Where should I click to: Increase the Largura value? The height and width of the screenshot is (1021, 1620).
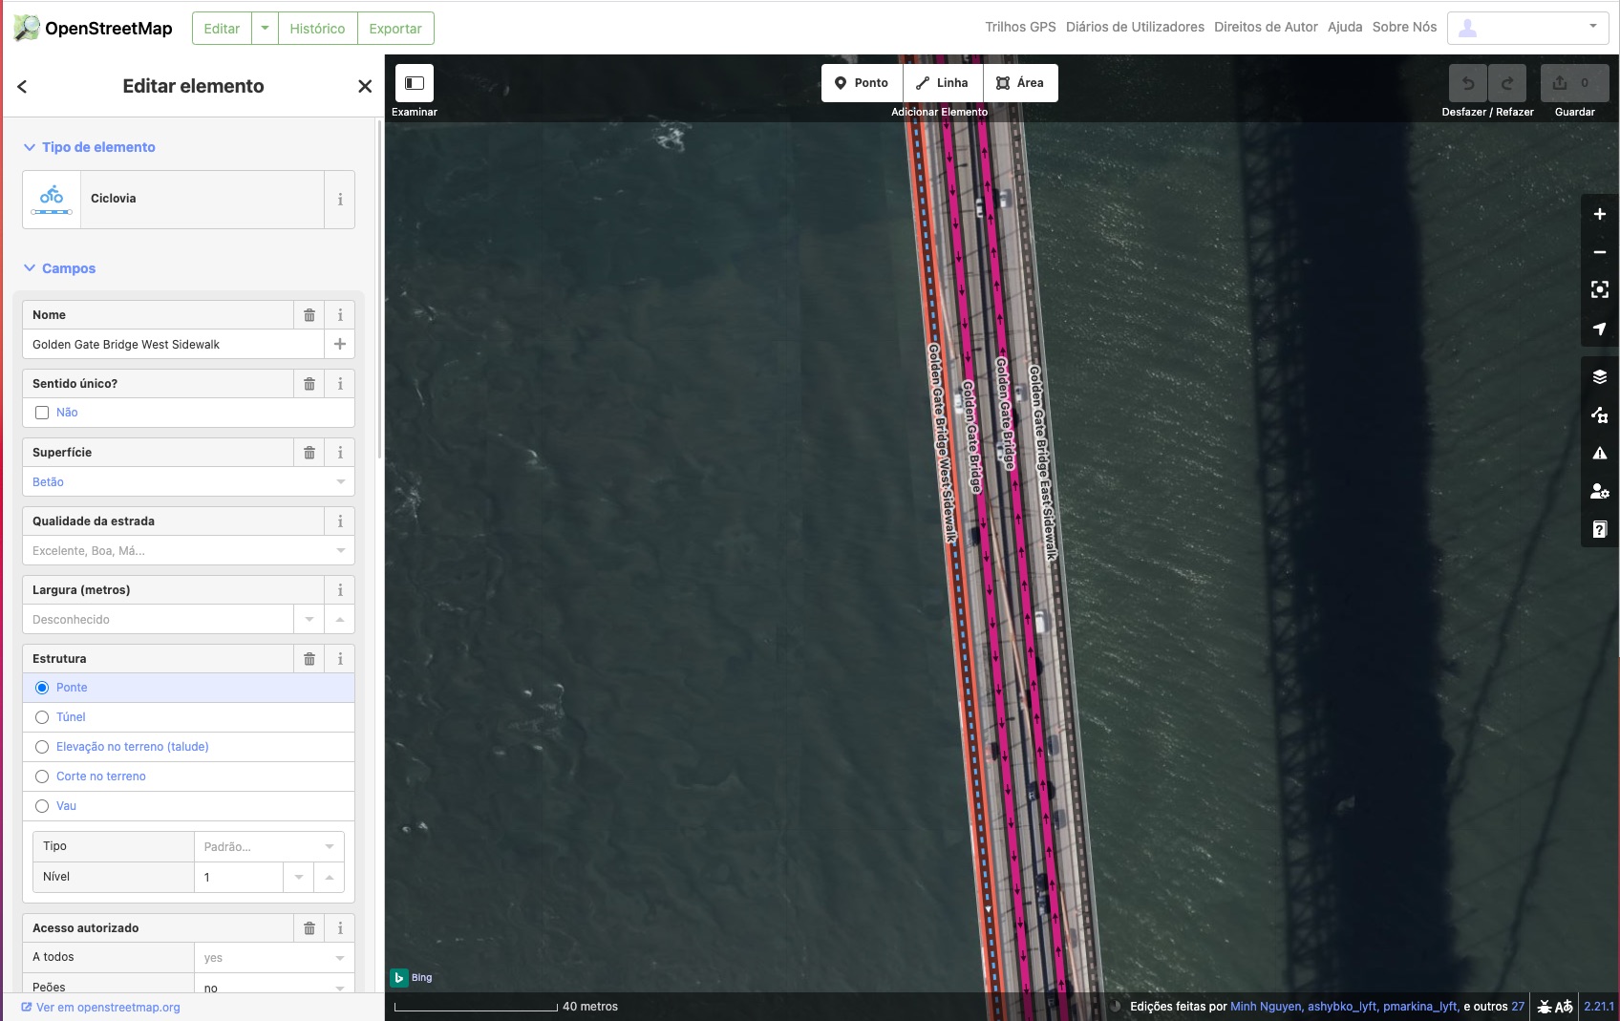[x=340, y=620]
